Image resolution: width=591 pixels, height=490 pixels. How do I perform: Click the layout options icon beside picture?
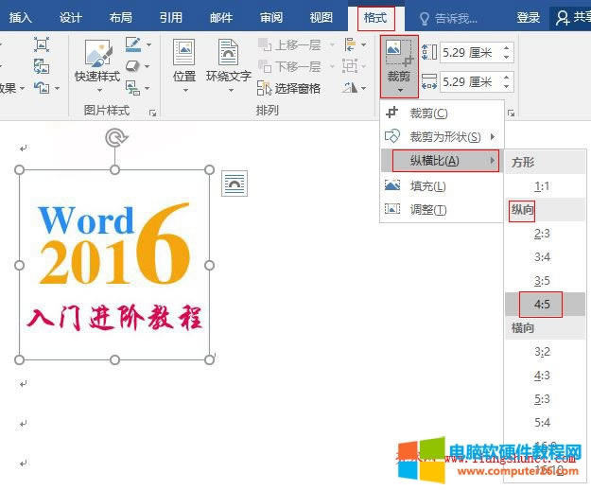coord(235,184)
